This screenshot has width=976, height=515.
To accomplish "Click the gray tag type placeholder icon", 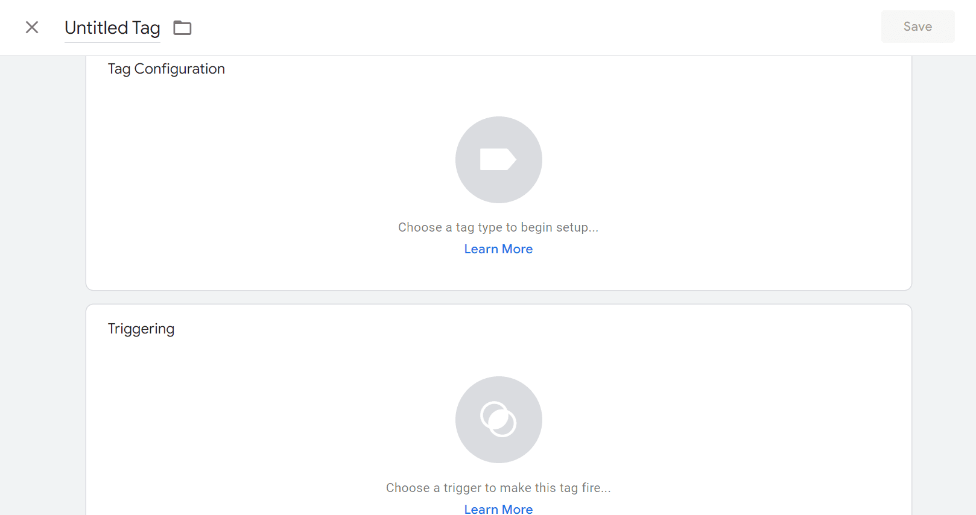I will pyautogui.click(x=498, y=160).
